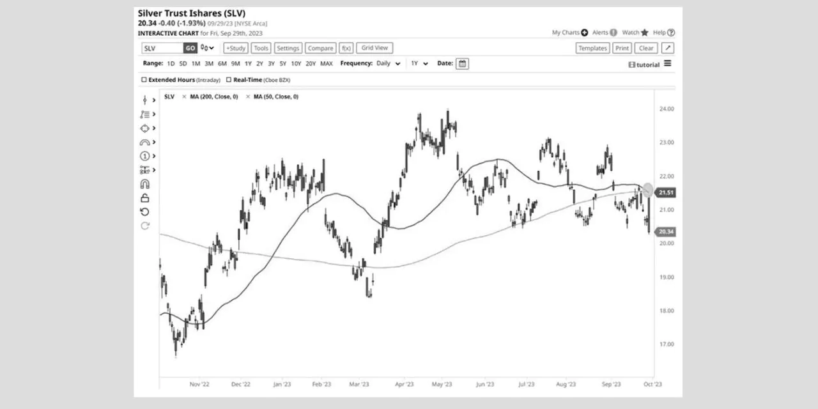Remove the MA (200, Close, 0) overlay
Viewport: 818px width, 409px height.
coord(184,96)
